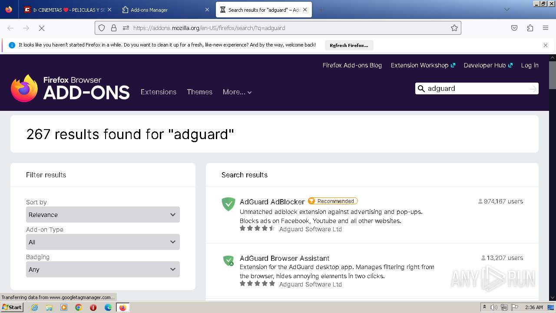556x313 pixels.
Task: Open the list all tabs chevron
Action: pyautogui.click(x=506, y=10)
